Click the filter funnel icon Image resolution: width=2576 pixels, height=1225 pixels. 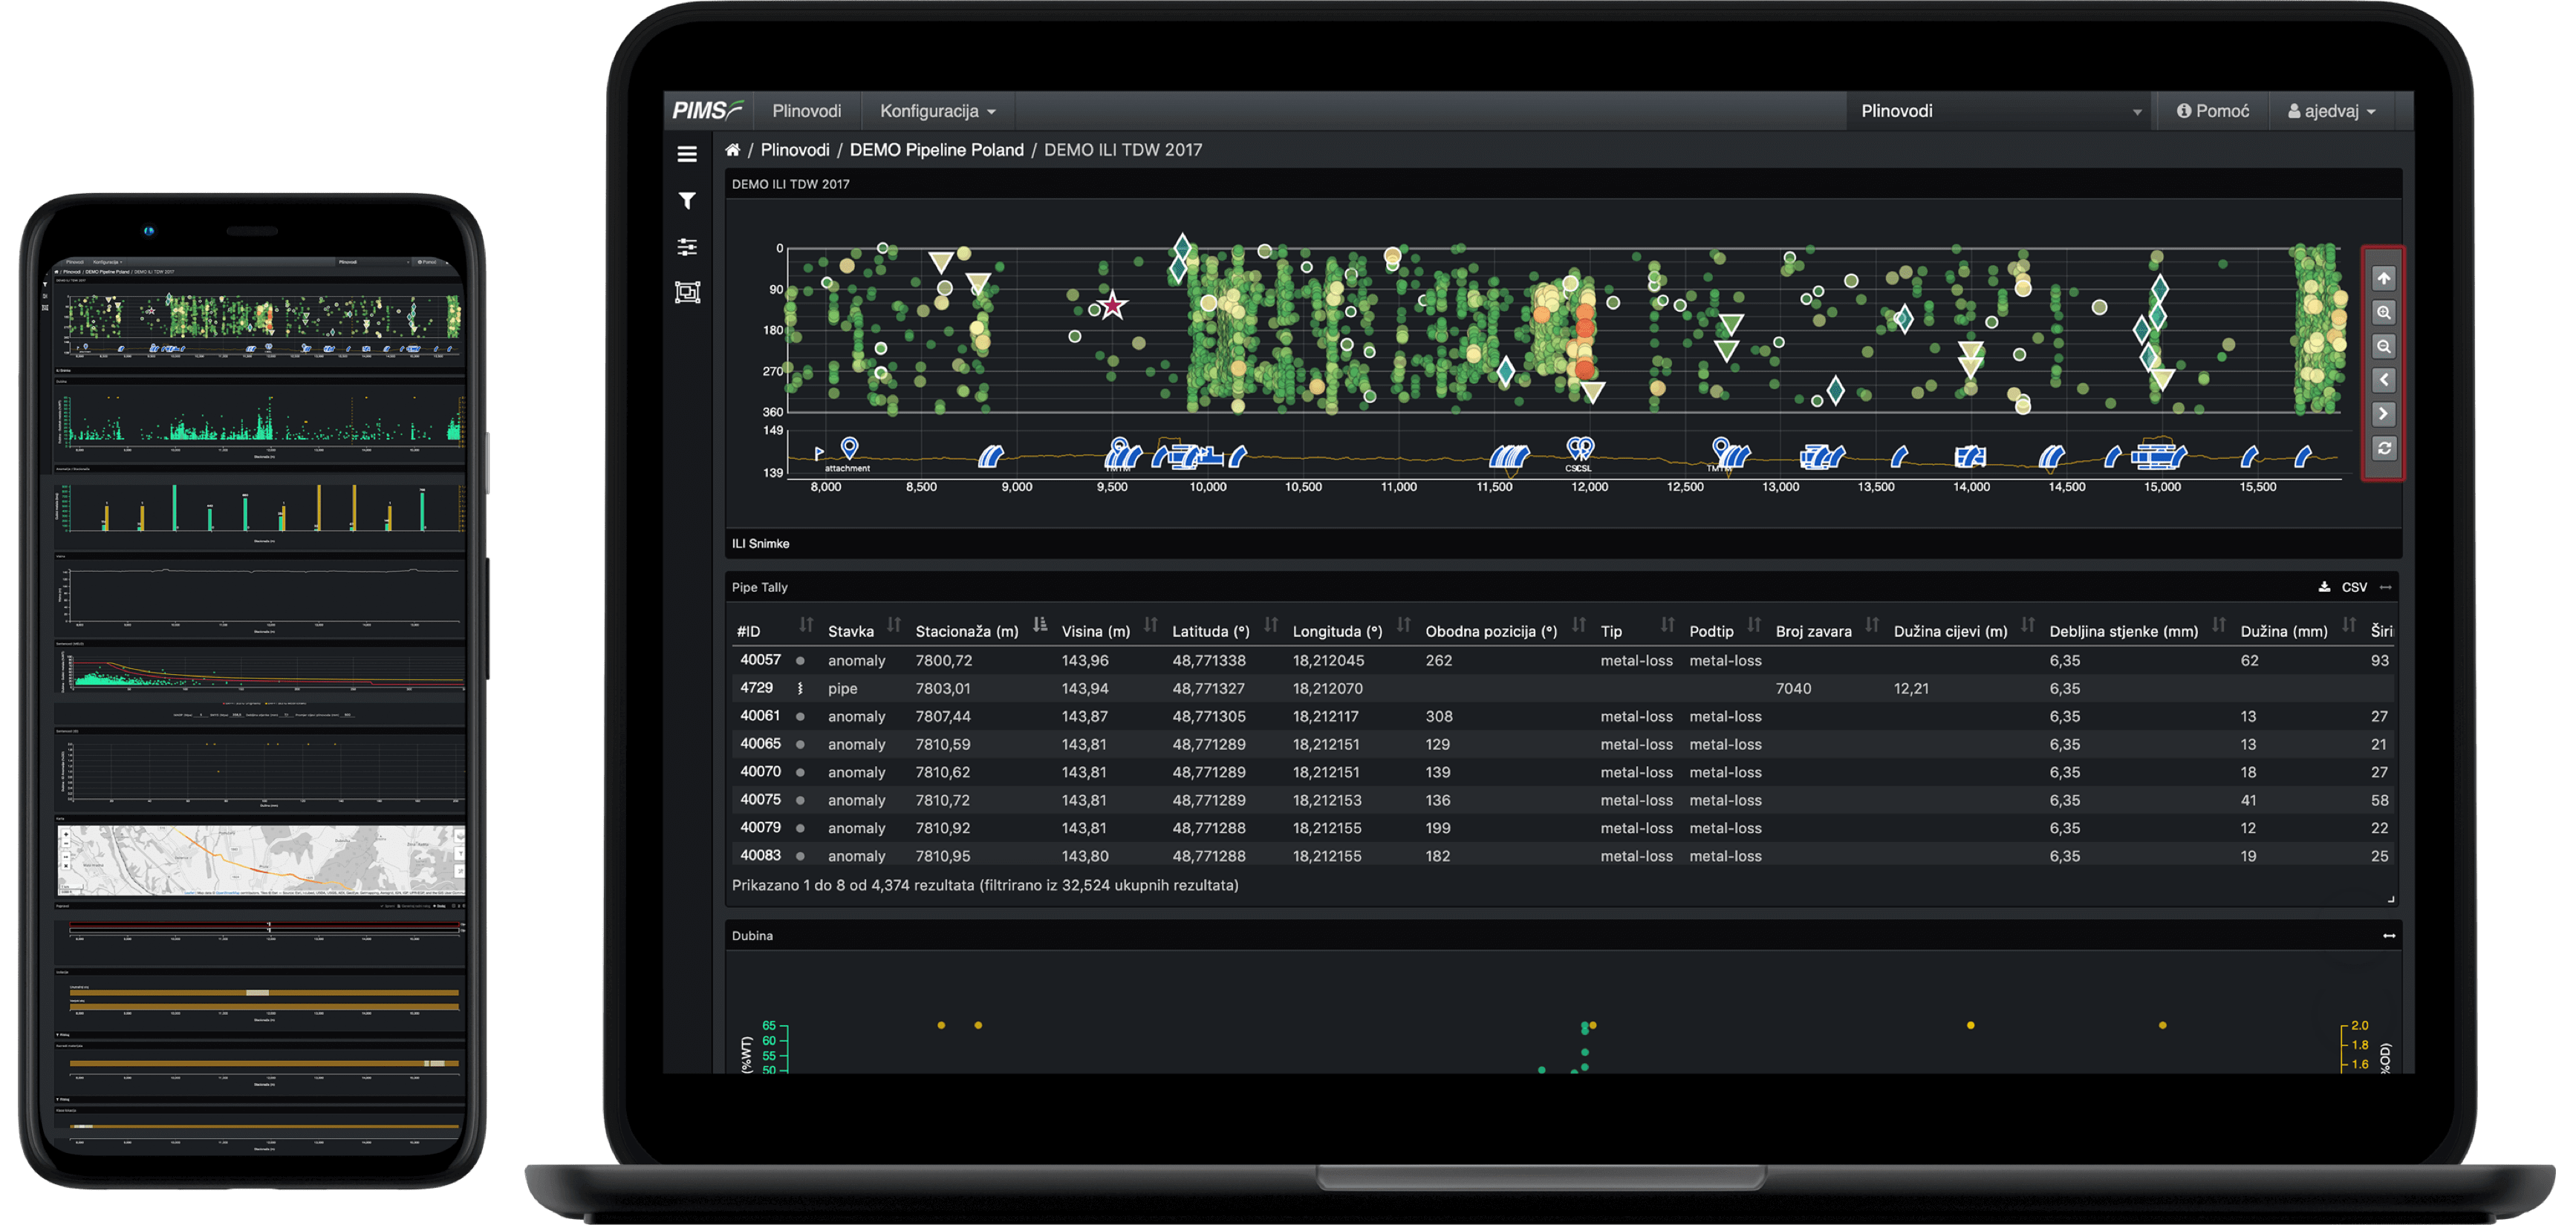coord(687,201)
